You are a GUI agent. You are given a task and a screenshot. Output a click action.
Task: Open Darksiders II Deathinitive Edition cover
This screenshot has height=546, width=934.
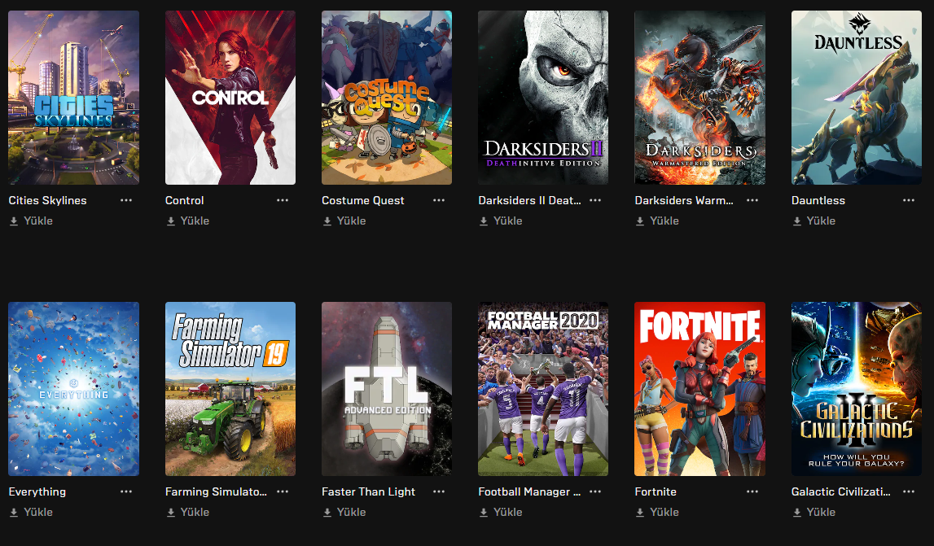pos(543,98)
